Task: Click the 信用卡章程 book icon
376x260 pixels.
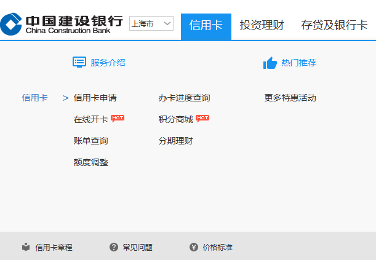Action: point(25,247)
